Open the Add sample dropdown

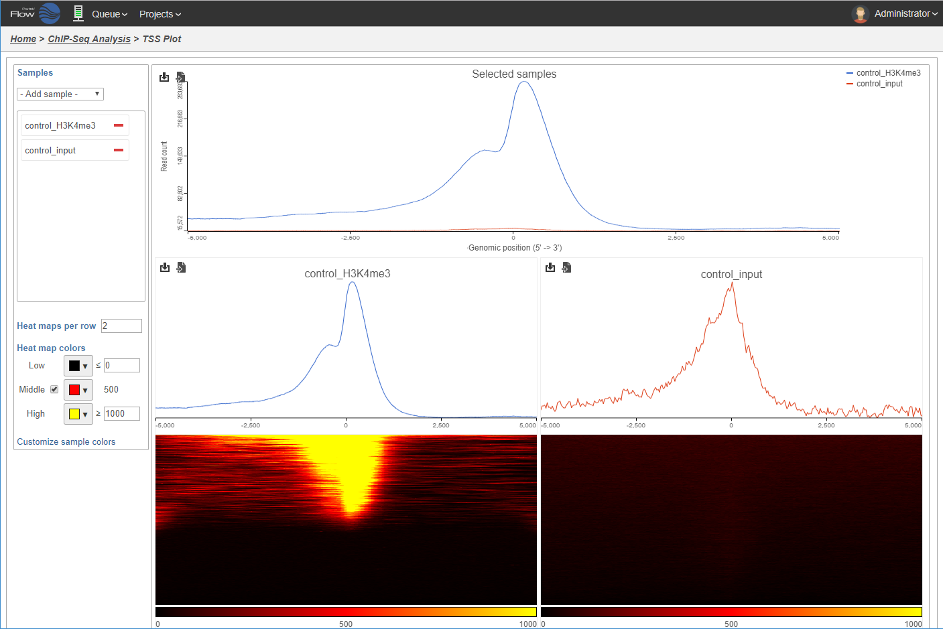pos(60,94)
